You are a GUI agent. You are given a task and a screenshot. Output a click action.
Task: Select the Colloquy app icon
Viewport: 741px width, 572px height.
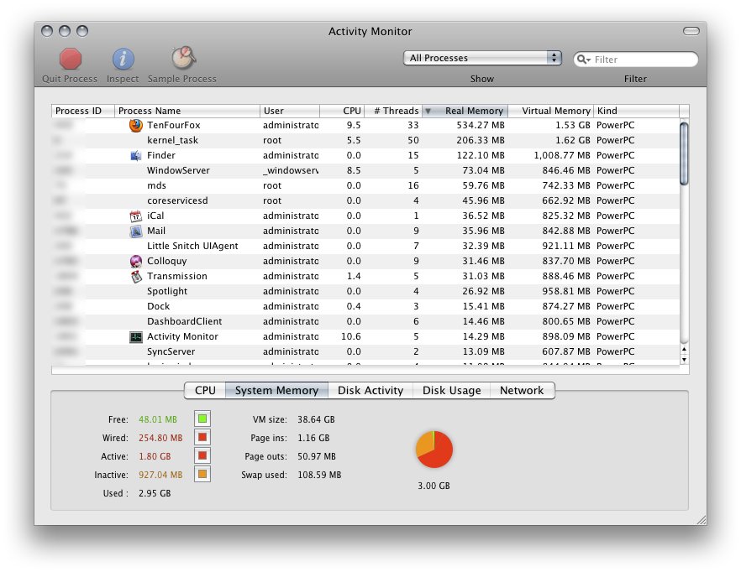pyautogui.click(x=135, y=262)
